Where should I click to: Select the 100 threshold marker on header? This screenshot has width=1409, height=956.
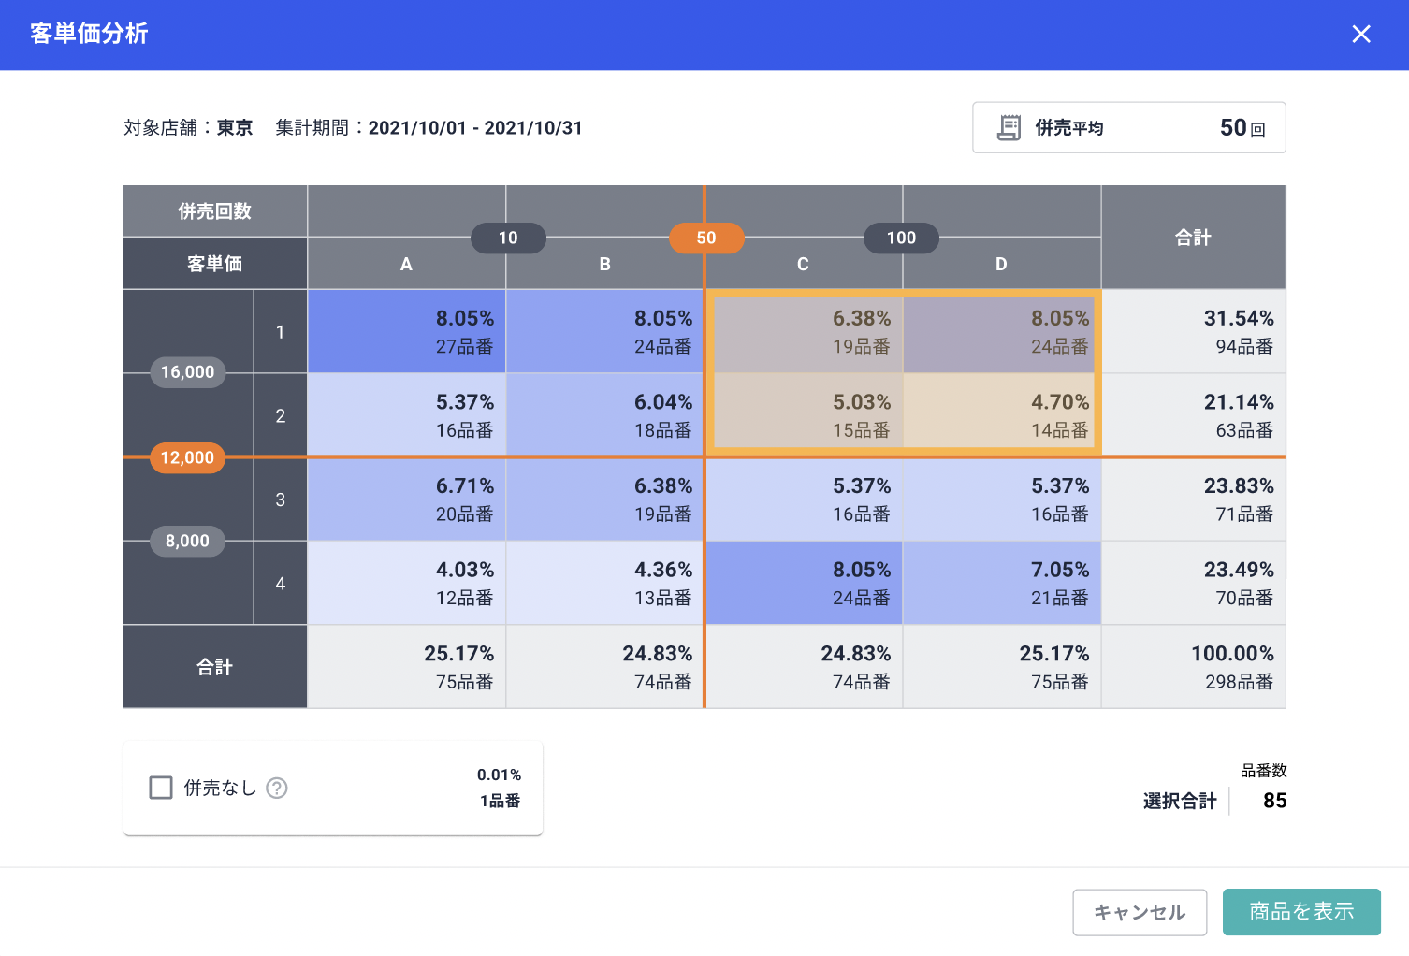point(901,238)
